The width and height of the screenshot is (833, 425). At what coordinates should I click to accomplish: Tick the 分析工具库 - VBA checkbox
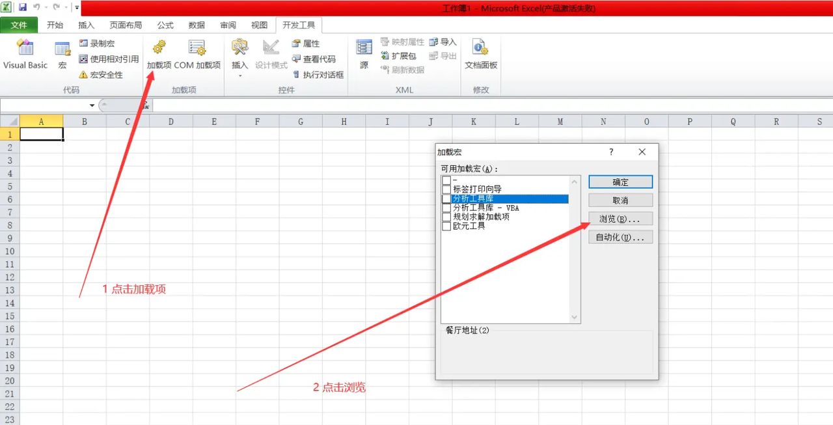pos(446,208)
